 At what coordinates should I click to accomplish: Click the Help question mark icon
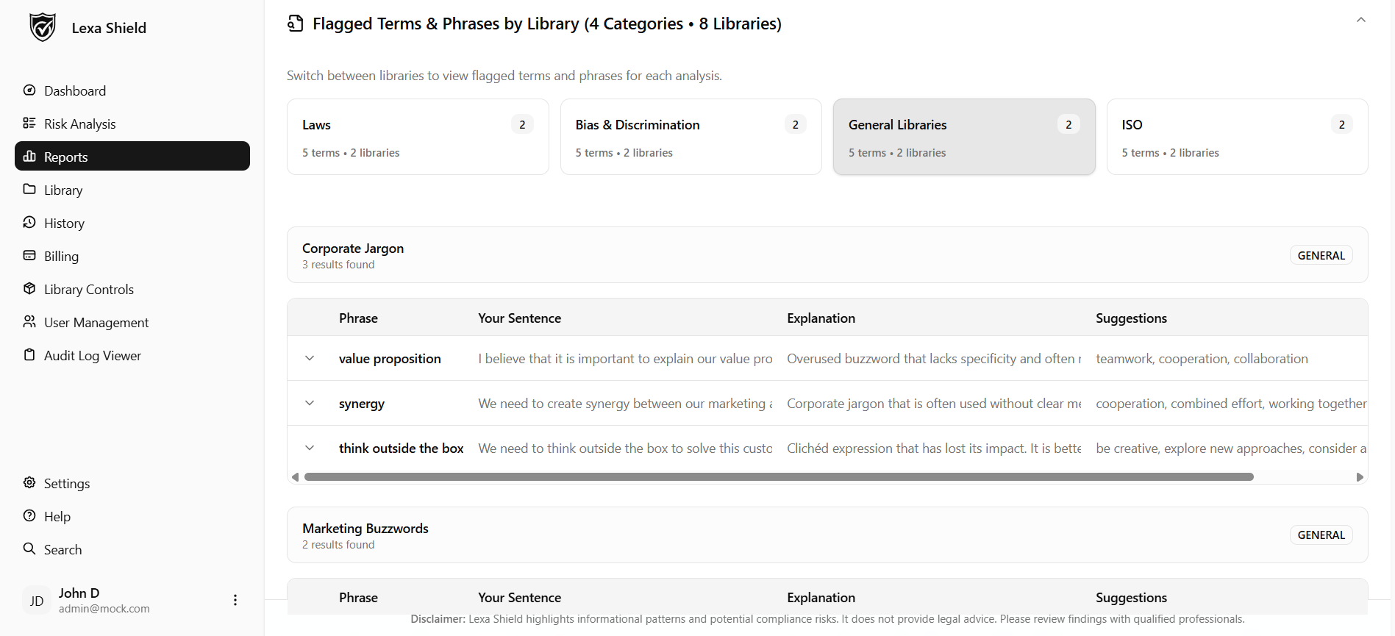click(x=29, y=516)
